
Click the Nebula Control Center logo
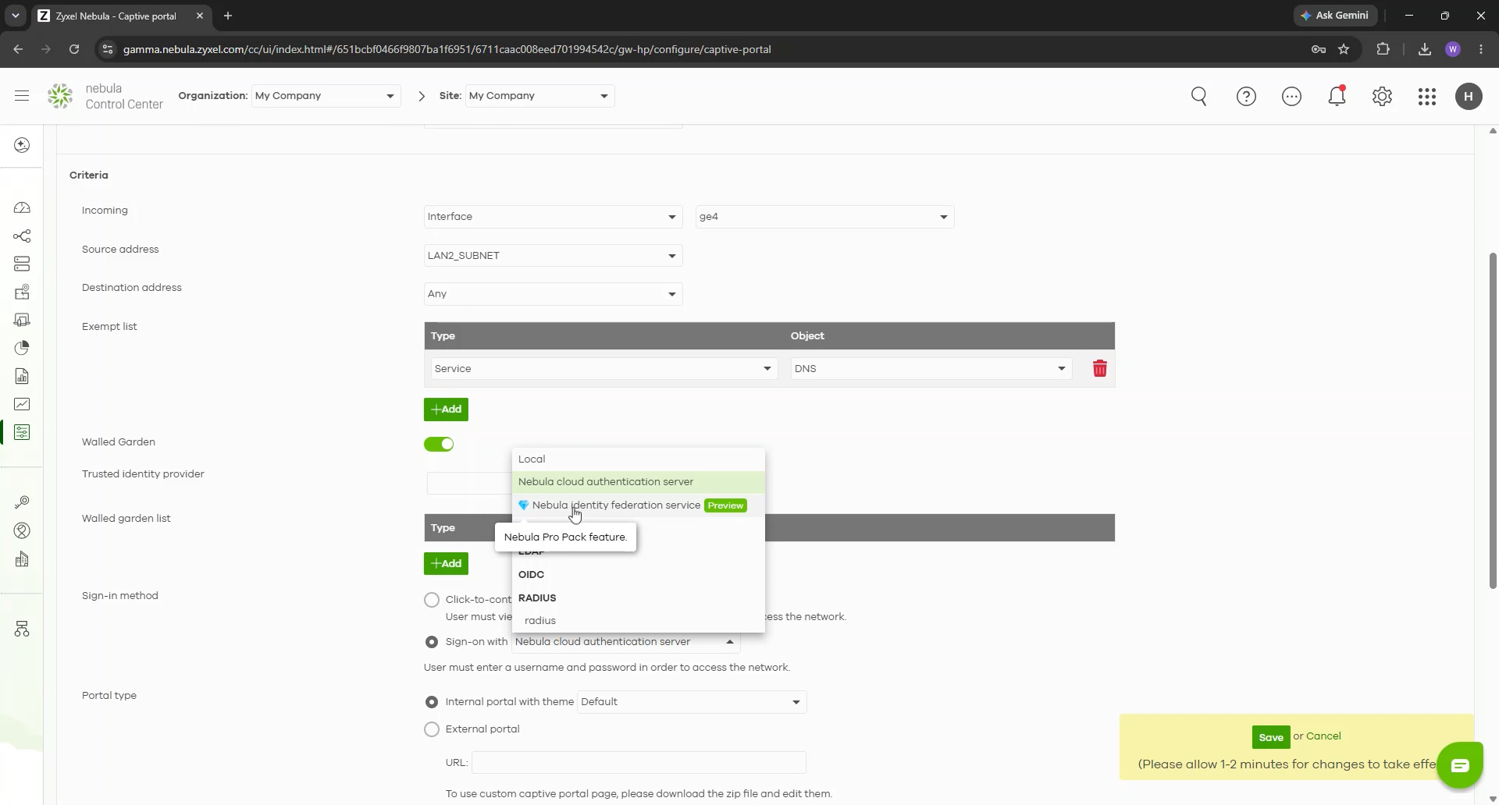[x=105, y=96]
